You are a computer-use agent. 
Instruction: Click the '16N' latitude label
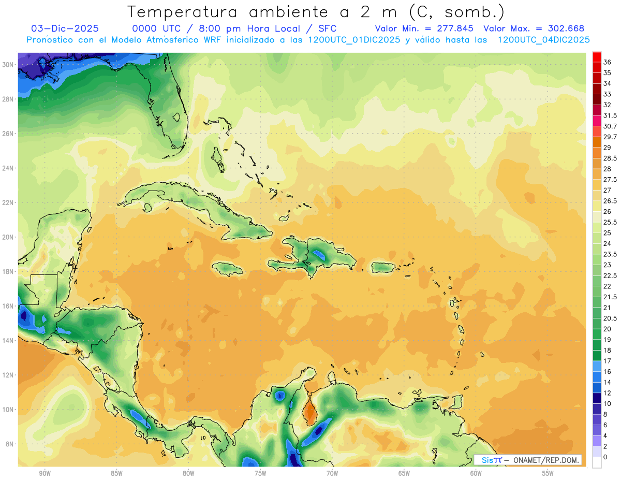[9, 306]
